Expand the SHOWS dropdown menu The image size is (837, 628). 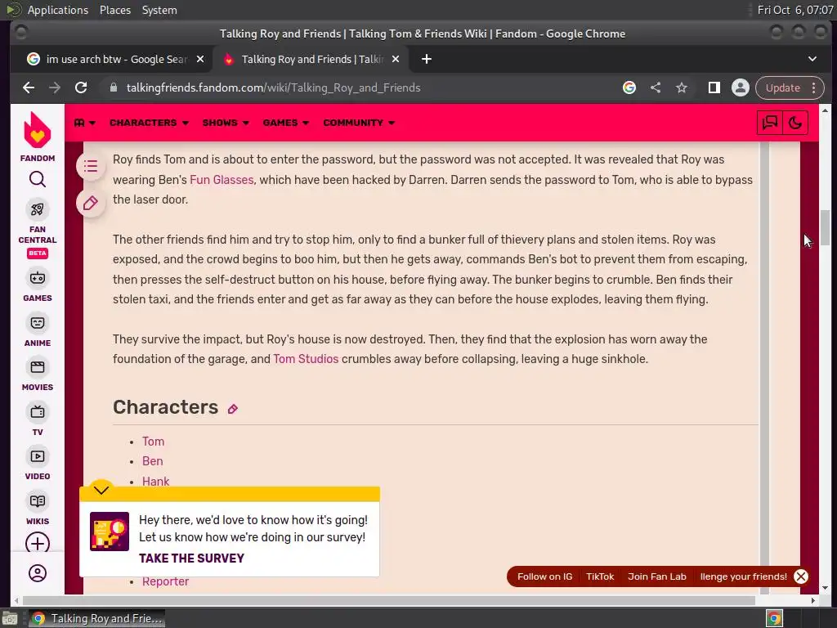point(226,123)
